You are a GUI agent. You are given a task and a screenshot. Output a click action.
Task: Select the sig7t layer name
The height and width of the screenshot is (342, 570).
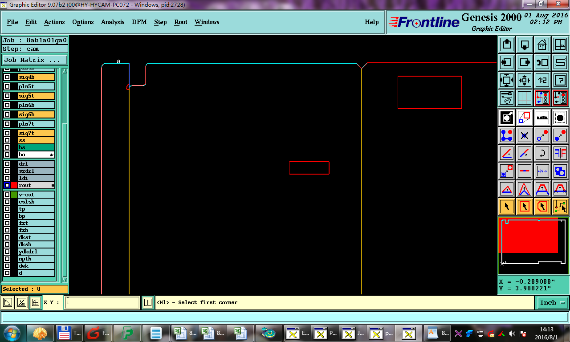coord(36,133)
